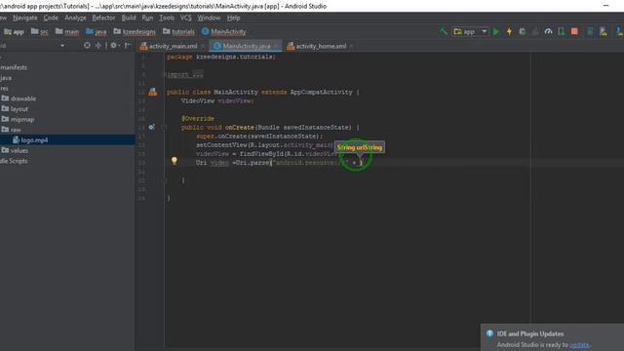The width and height of the screenshot is (624, 351).
Task: Click the update link in IDE notification
Action: point(579,344)
